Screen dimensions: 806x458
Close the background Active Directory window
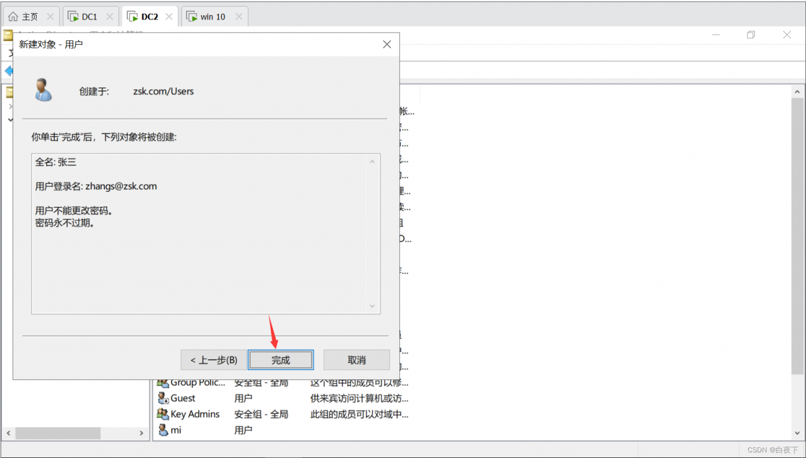coord(786,35)
